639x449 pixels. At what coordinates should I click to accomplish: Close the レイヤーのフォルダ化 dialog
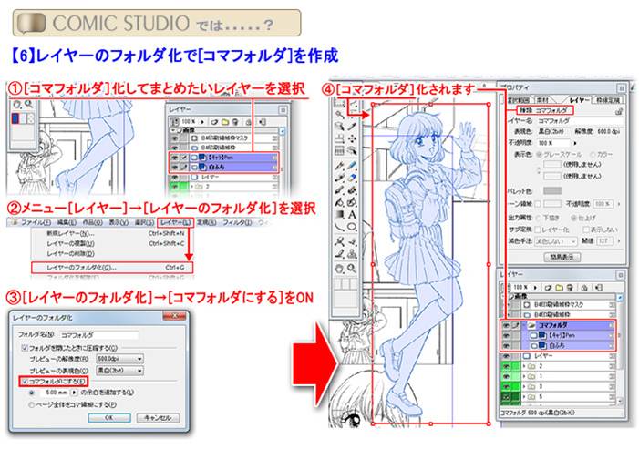[175, 316]
